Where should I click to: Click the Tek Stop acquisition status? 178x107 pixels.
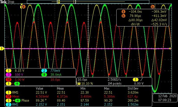tap(7, 2)
